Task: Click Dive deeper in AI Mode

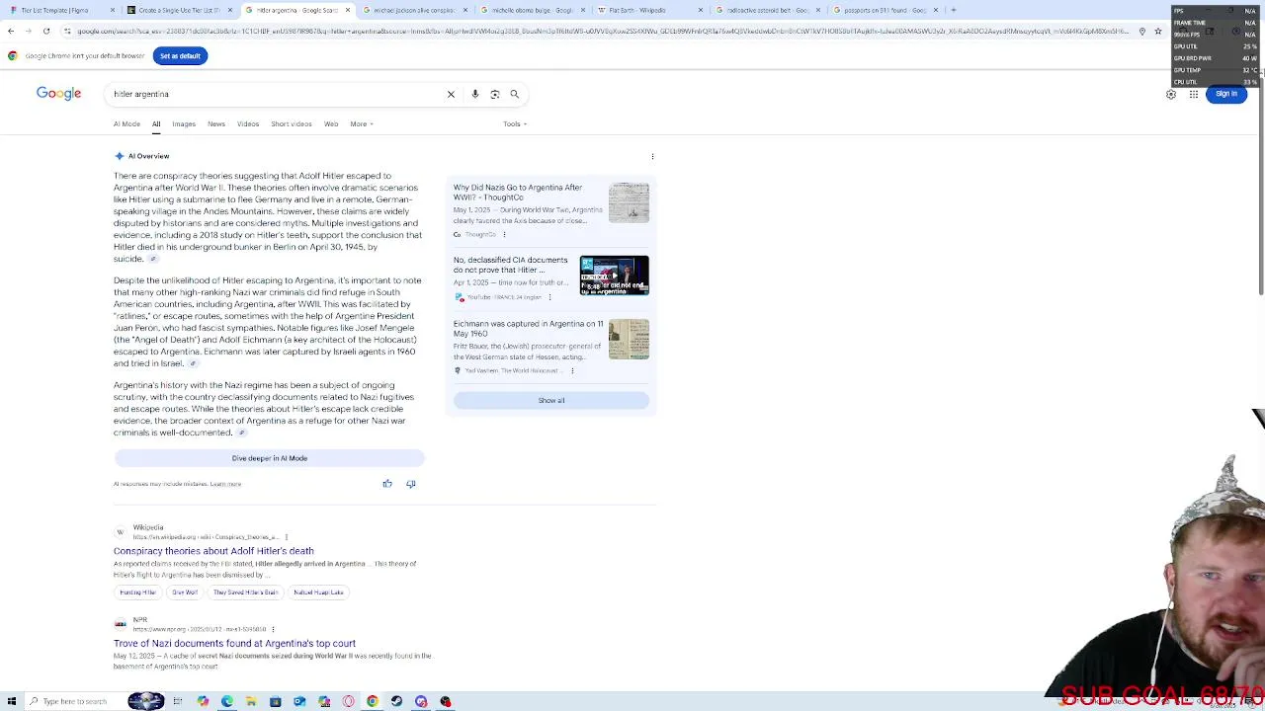Action: coord(270,458)
